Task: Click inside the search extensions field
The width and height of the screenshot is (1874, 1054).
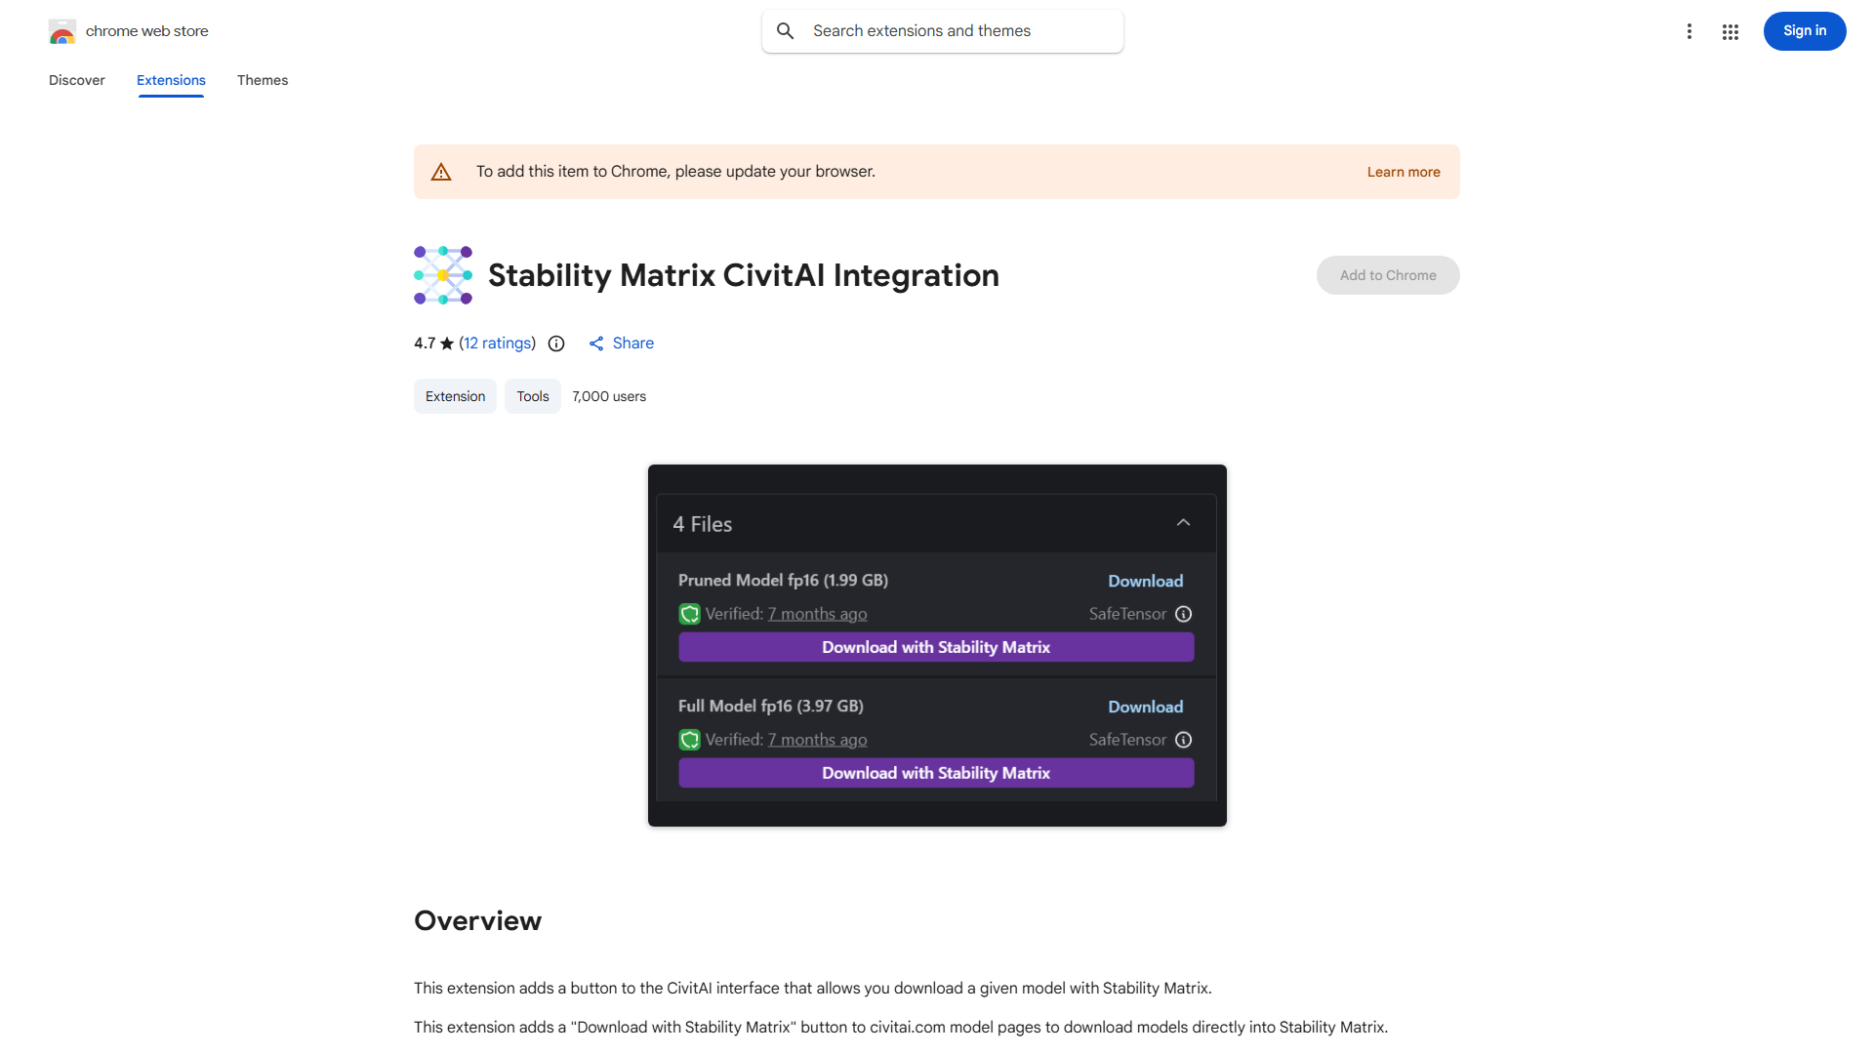Action: (x=937, y=30)
